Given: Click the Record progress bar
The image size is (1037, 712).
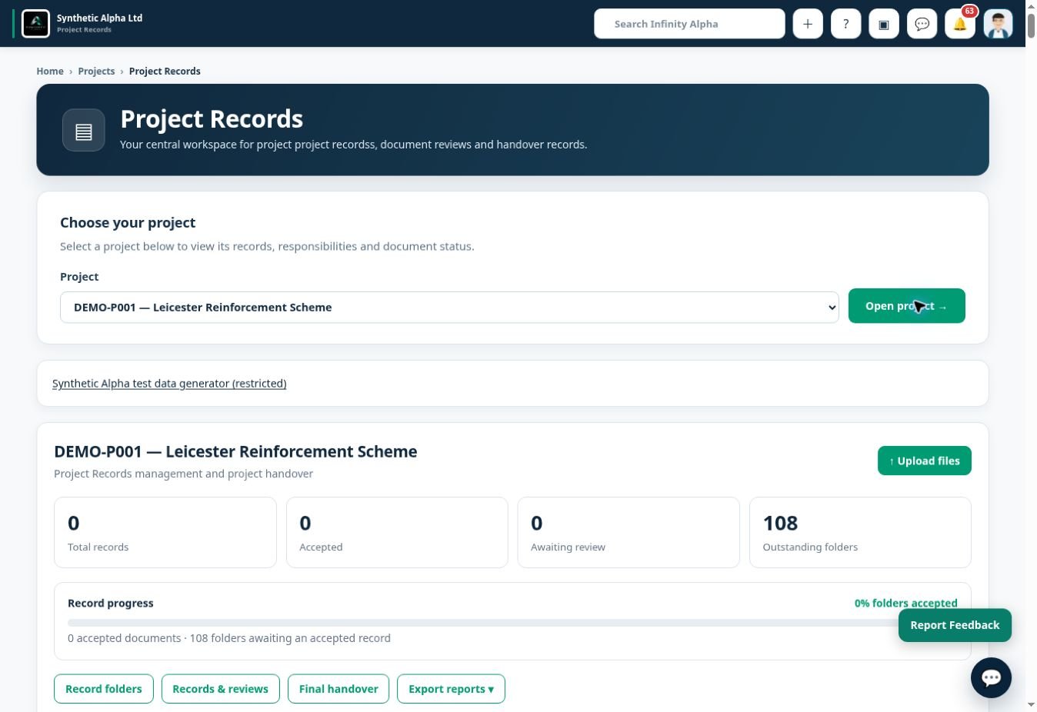Looking at the screenshot, I should [x=512, y=622].
